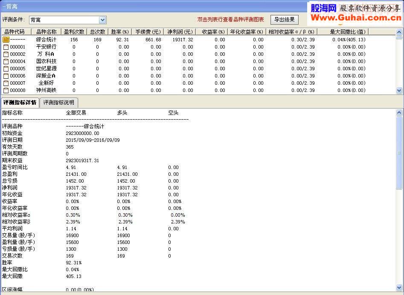The image size is (404, 295).
Task: Click the 最大回撤 value 405.13
Action: (73, 276)
